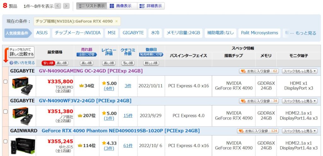The width and height of the screenshot is (323, 156).
Task: Open (3件) reviews link
Action: [109, 148]
